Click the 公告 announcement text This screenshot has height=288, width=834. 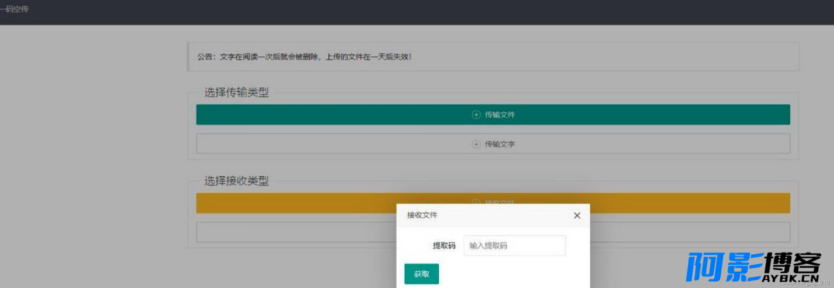tap(304, 57)
